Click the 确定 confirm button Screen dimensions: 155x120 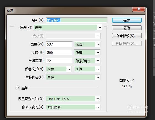[127, 20]
